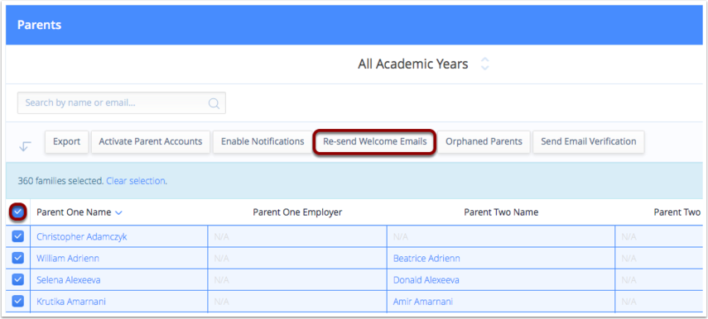Uncheck Christopher Adamczyk row checkbox
The width and height of the screenshot is (708, 319).
(17, 236)
